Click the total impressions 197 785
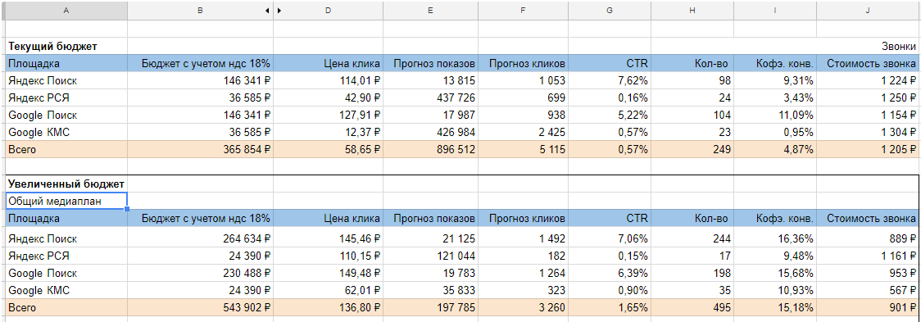This screenshot has height=322, width=921. (430, 308)
